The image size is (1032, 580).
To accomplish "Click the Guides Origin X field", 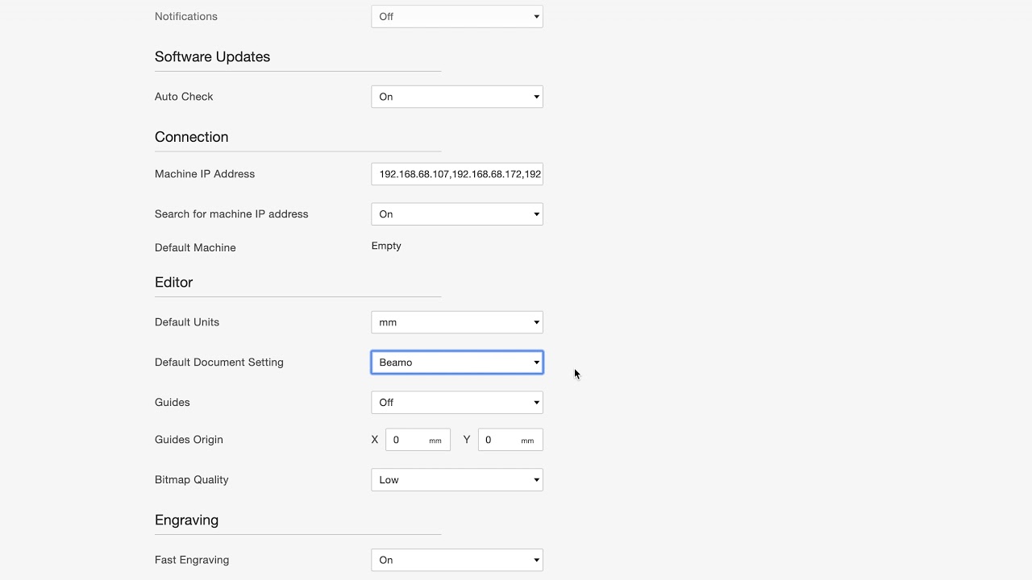I will pos(418,440).
